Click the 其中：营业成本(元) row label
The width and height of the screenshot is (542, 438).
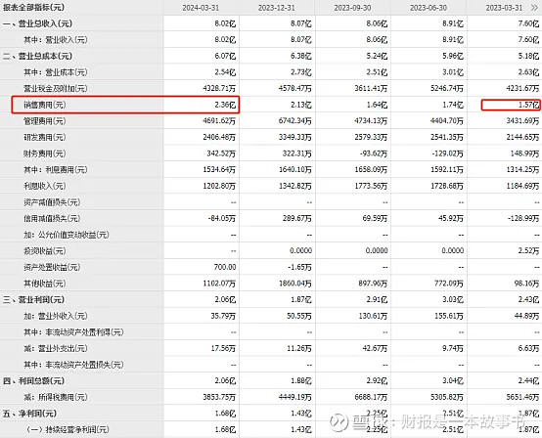56,72
